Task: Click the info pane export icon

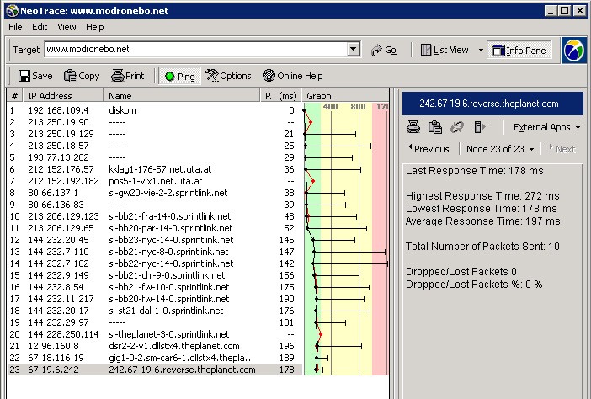Action: pyautogui.click(x=479, y=127)
